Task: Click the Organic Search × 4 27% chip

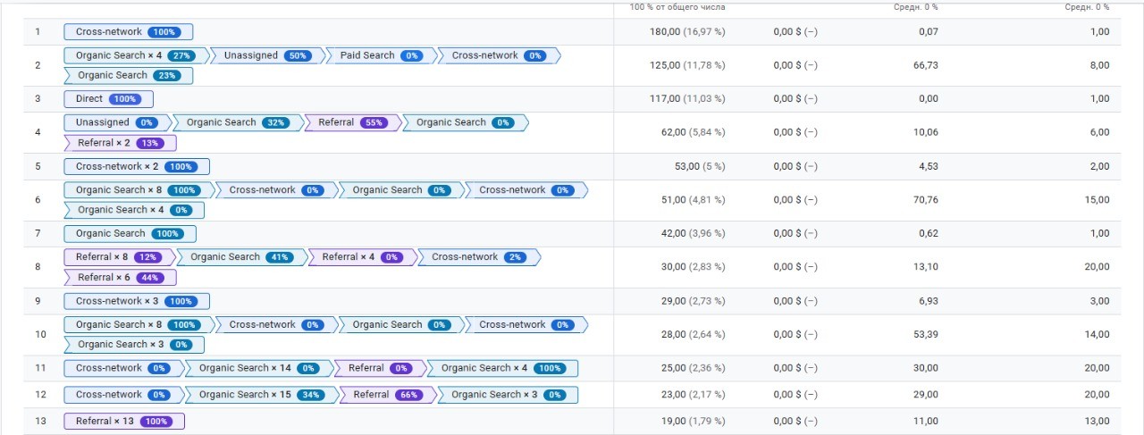Action: [135, 55]
